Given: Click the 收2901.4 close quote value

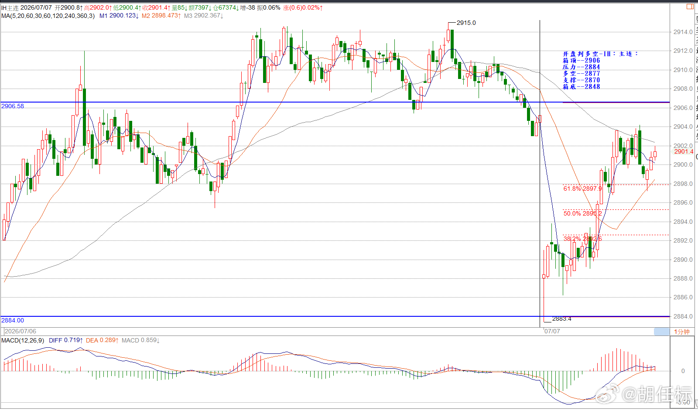Looking at the screenshot, I should click(x=157, y=8).
